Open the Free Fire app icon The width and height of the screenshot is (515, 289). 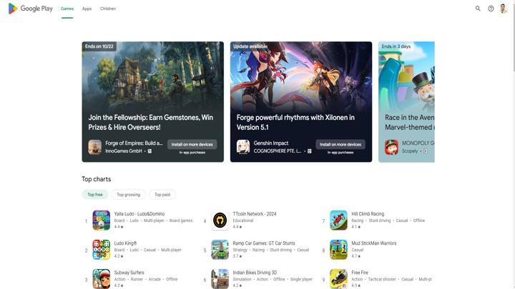coord(338,279)
